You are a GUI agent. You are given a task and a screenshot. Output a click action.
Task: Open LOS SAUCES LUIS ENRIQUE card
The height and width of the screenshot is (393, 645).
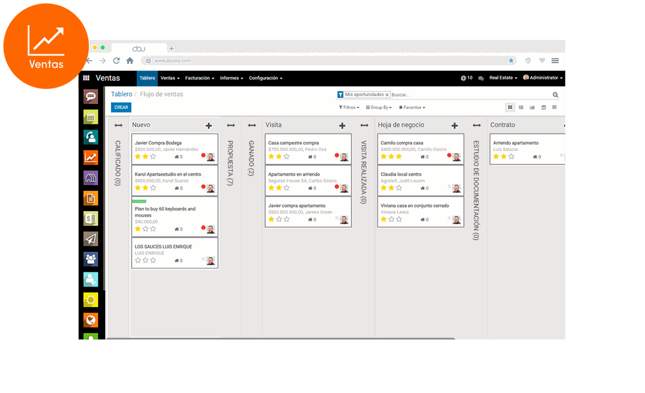tap(175, 253)
